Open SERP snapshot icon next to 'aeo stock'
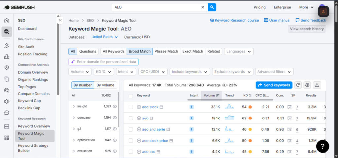The image size is (338, 158). pos(161,107)
